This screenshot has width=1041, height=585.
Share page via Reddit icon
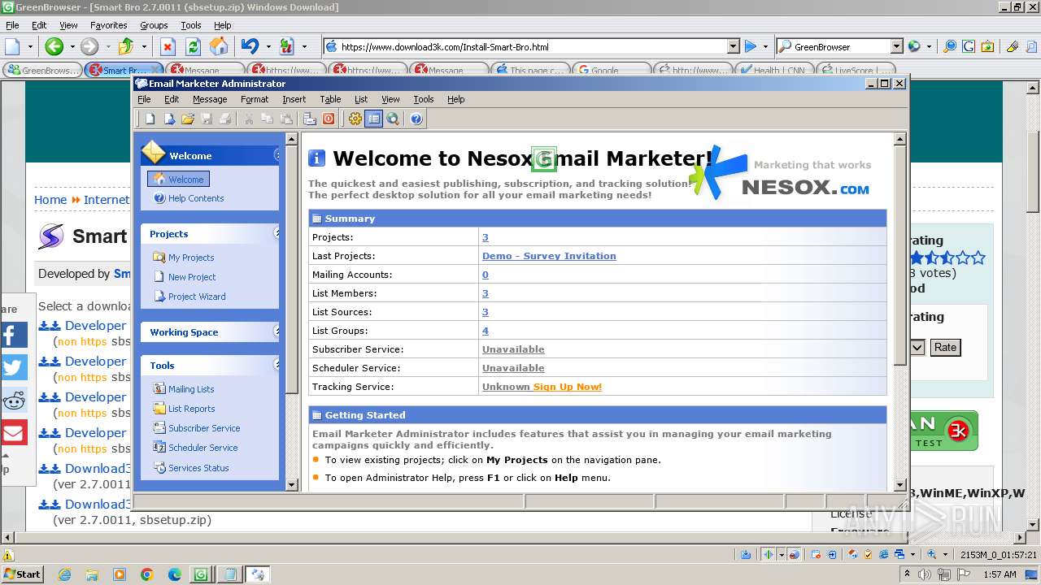tap(13, 400)
